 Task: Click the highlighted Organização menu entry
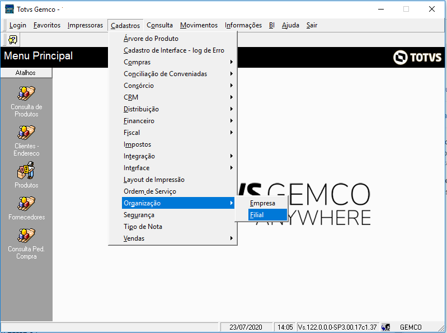tap(178, 203)
